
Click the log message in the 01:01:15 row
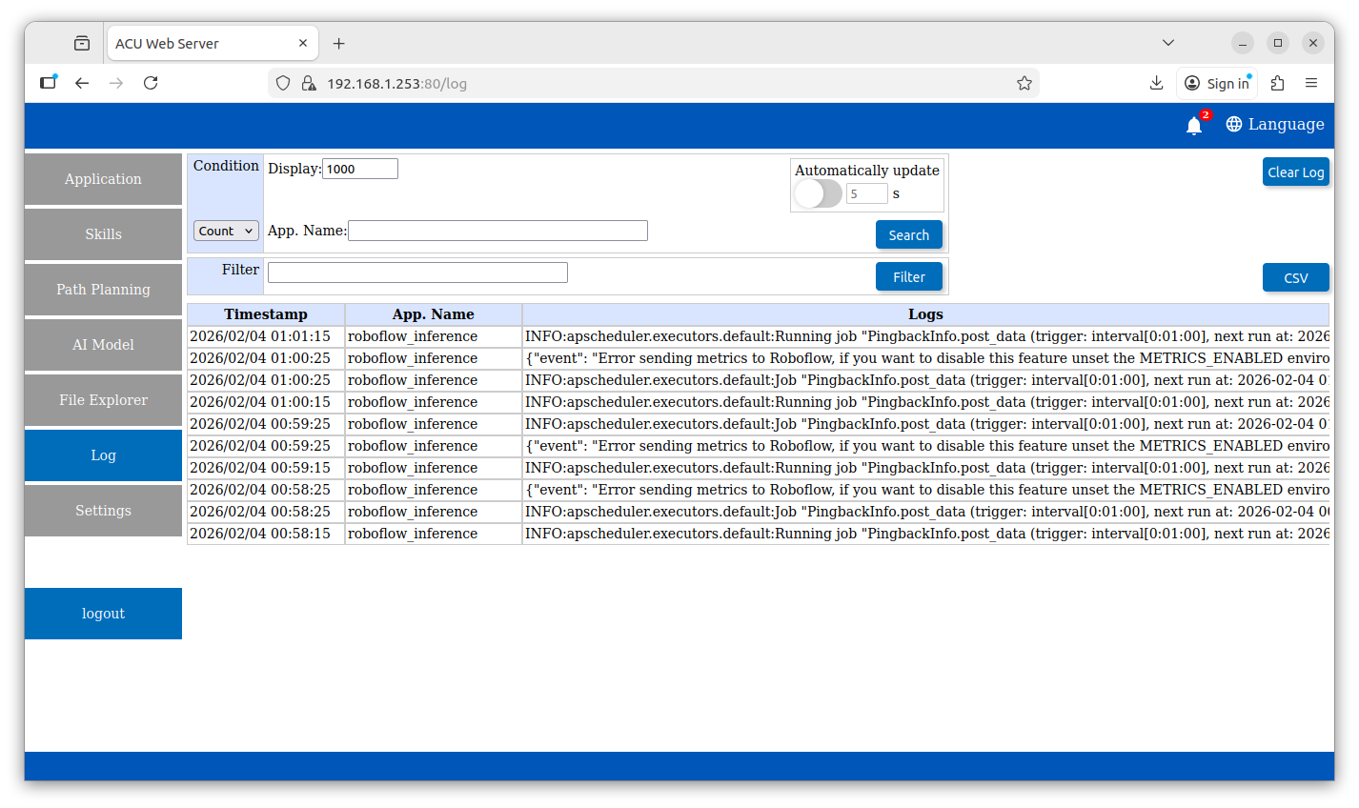[925, 336]
